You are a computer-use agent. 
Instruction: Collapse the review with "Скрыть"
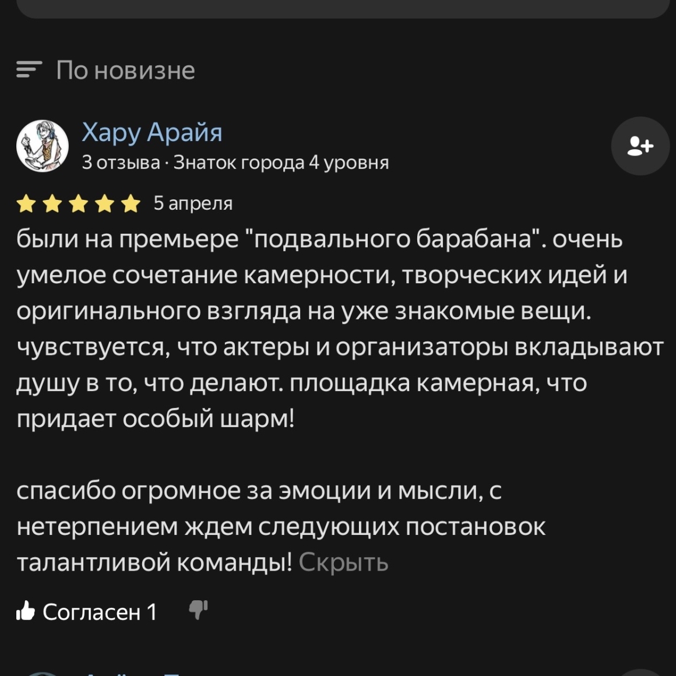coord(343,562)
